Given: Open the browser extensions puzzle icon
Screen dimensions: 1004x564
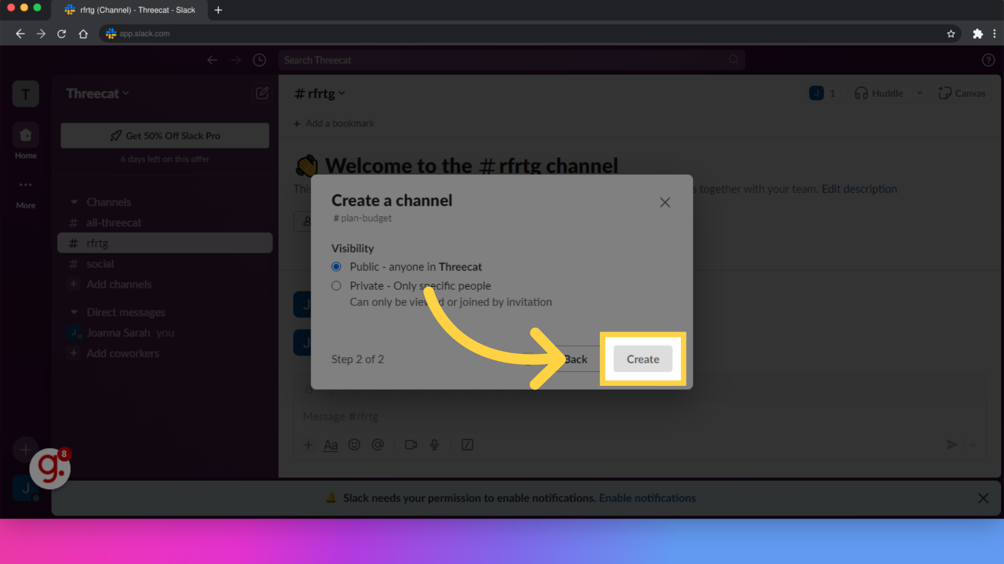Looking at the screenshot, I should [977, 33].
